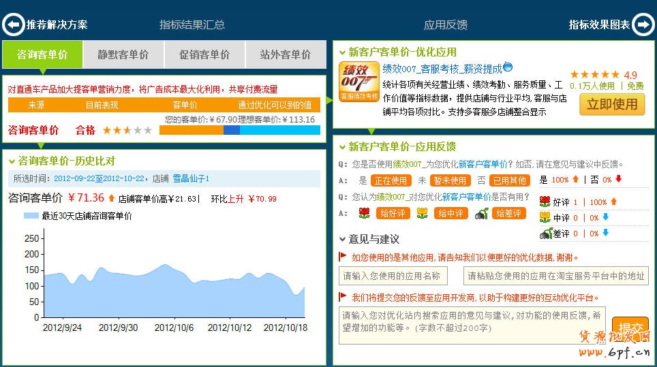Image resolution: width=657 pixels, height=367 pixels.
Task: Click the 客单价 comparison progress bar
Action: coord(239,130)
